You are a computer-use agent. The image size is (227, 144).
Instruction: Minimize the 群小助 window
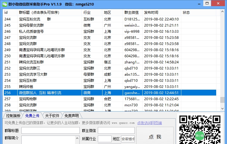199,4
